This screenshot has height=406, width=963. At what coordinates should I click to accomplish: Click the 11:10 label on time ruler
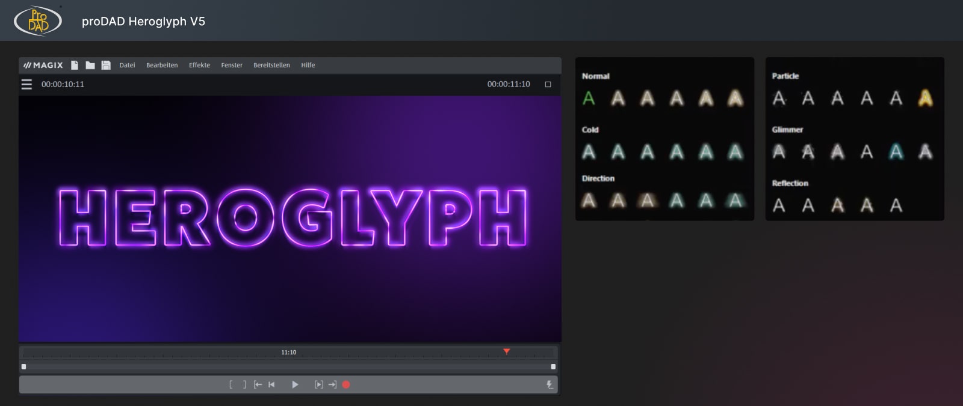click(289, 353)
